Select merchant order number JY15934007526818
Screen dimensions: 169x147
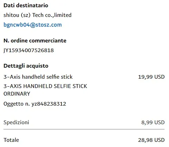point(29,50)
